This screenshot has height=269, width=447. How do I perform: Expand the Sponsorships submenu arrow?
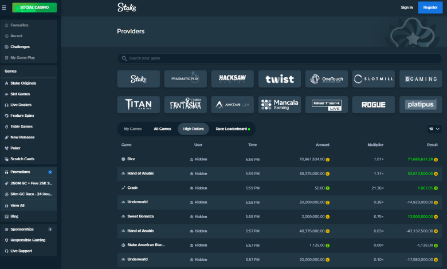tap(50, 229)
